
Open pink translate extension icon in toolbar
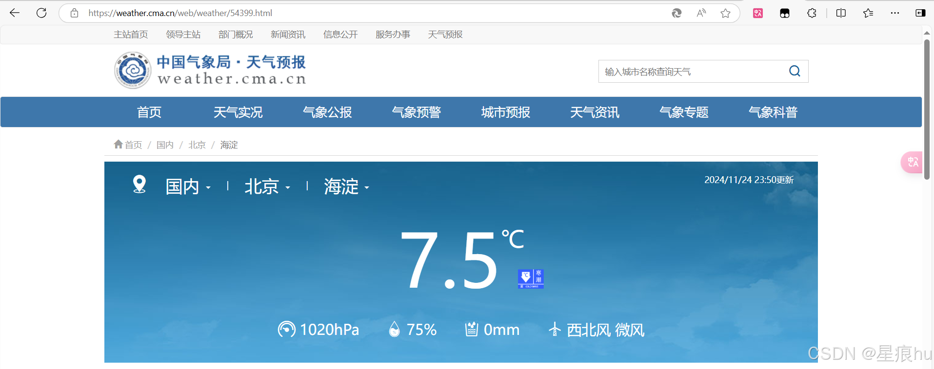[x=758, y=13]
